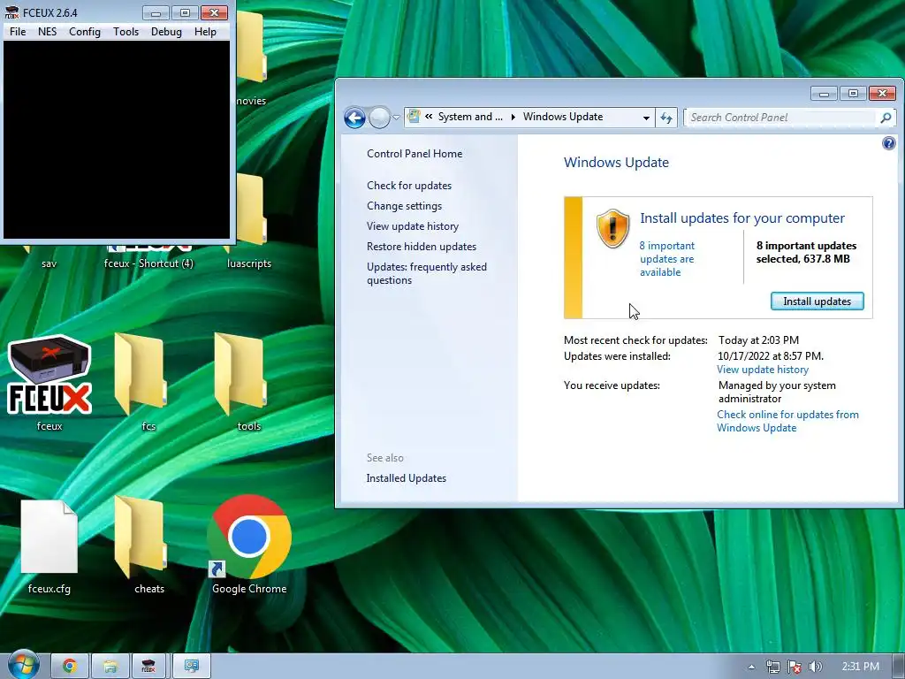Click the Forward arrow in Control Panel
This screenshot has height=679, width=905.
point(379,118)
